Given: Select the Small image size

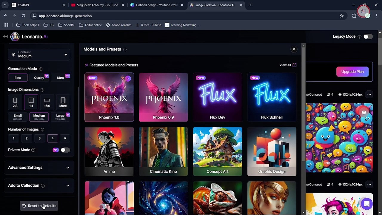Looking at the screenshot, I should coord(18,117).
